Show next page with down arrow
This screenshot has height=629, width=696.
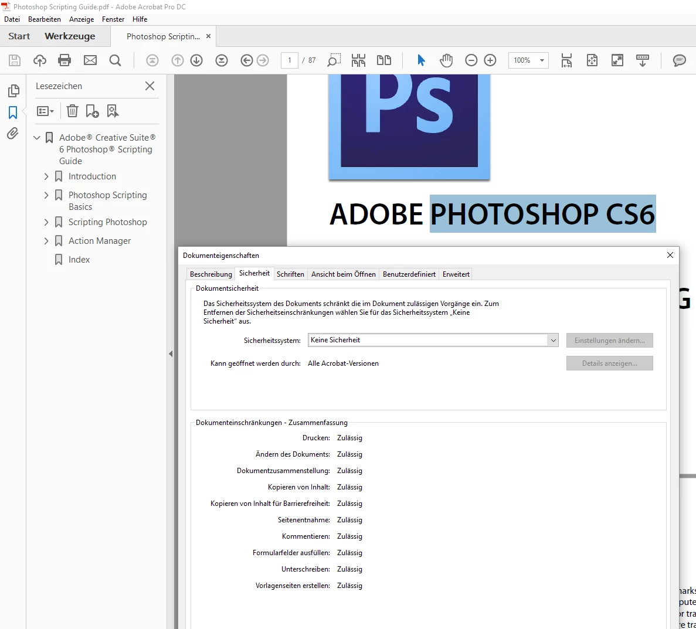tap(196, 60)
